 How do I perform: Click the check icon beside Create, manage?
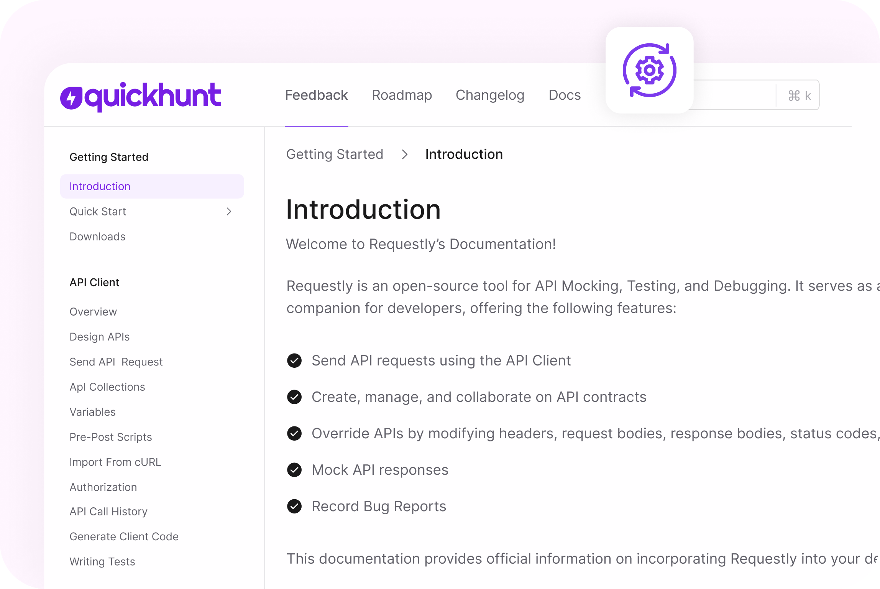point(294,397)
